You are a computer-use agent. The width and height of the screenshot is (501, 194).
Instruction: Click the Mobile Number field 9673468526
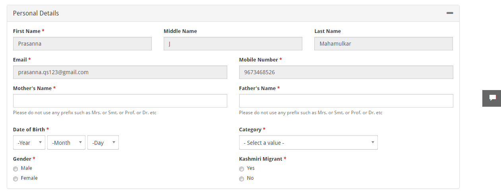click(346, 72)
